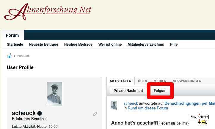
Task: Open the Rund um dieses Forum link
Action: 148,108
